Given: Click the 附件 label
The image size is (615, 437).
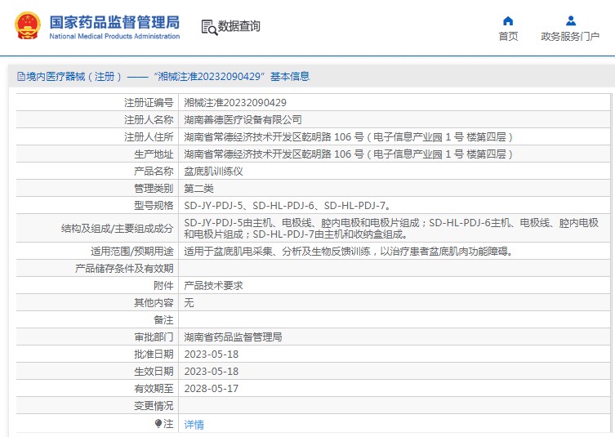Looking at the screenshot, I should click(163, 286).
